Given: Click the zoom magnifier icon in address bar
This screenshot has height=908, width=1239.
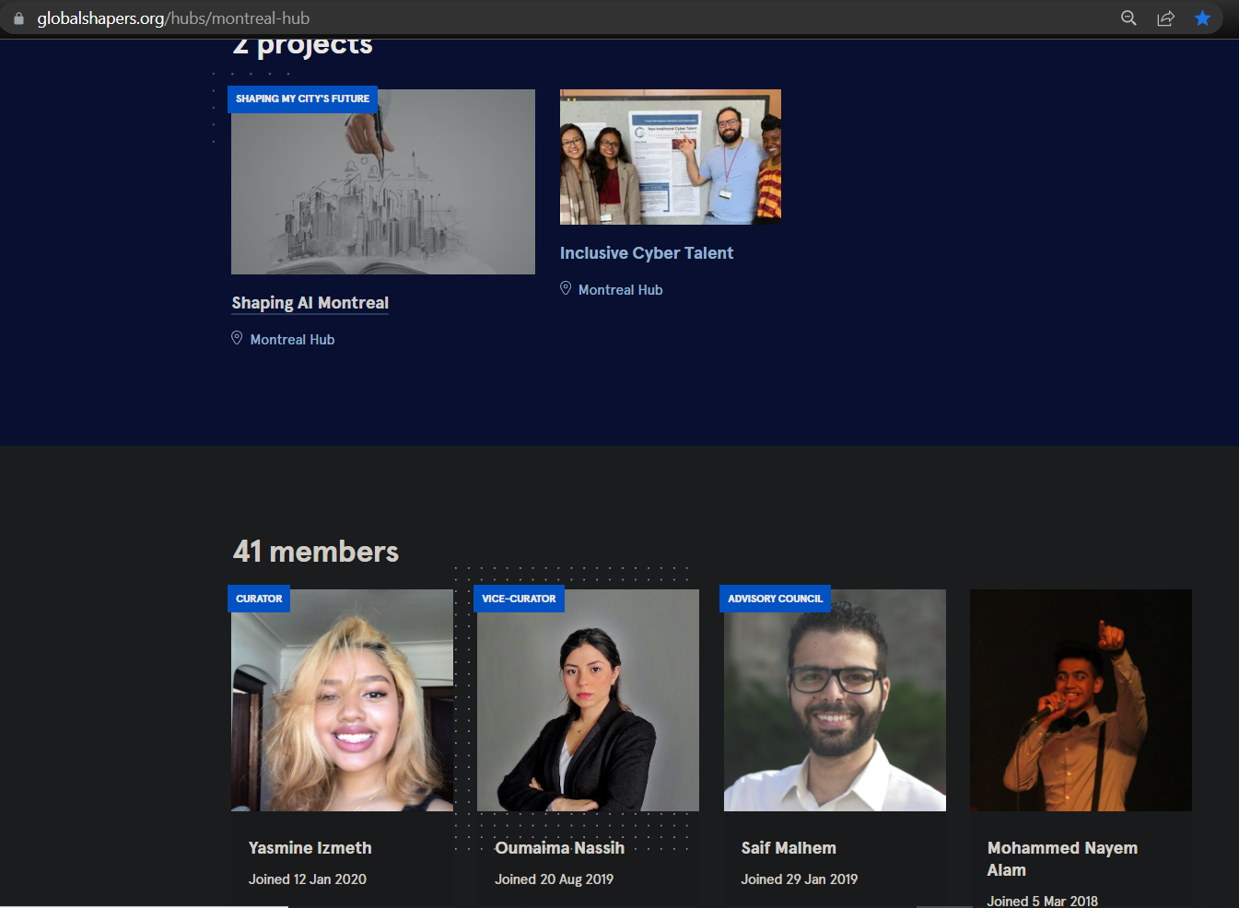Looking at the screenshot, I should point(1128,18).
